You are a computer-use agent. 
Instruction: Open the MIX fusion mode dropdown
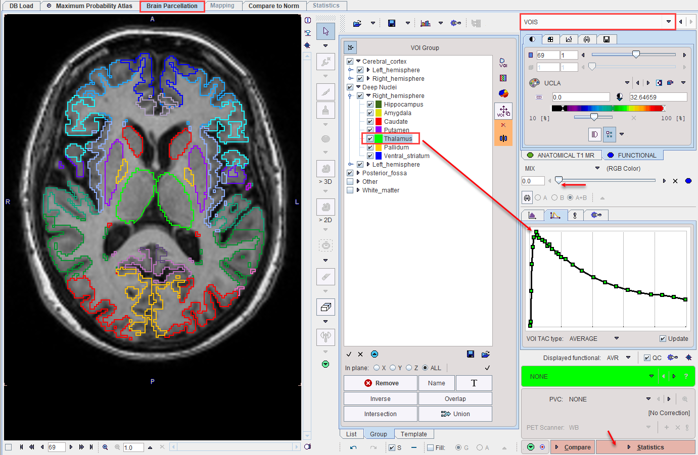(597, 168)
